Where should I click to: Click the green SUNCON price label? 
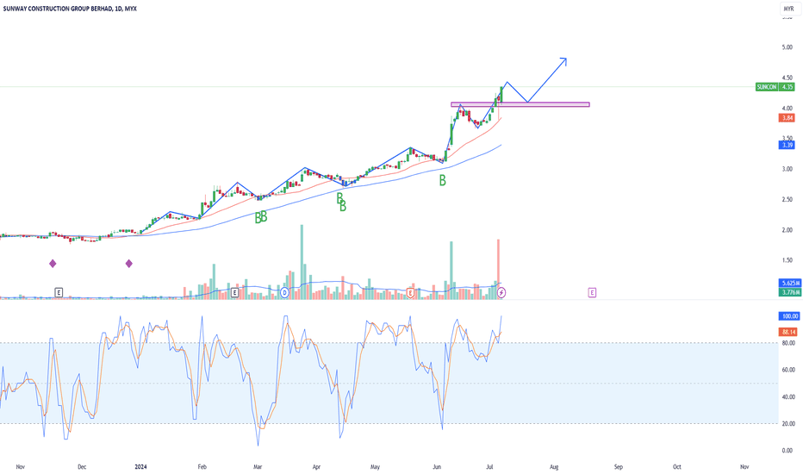click(767, 87)
